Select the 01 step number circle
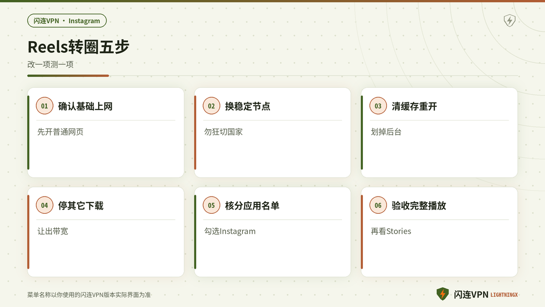This screenshot has width=545, height=307. pos(45,106)
